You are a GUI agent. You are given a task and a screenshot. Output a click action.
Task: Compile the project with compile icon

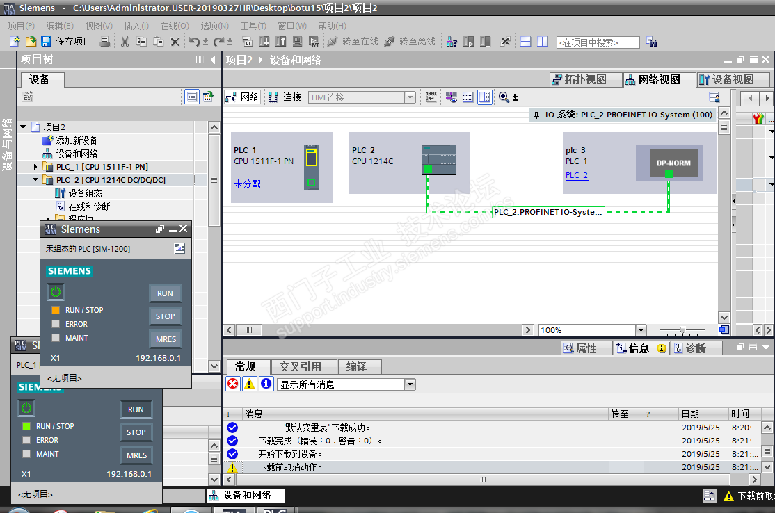[x=247, y=42]
